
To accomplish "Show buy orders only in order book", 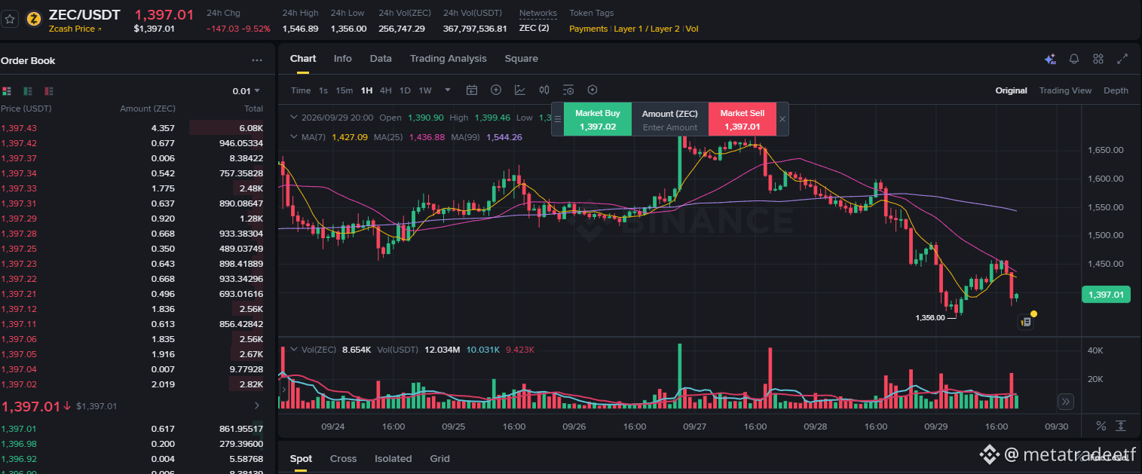I will coord(28,91).
